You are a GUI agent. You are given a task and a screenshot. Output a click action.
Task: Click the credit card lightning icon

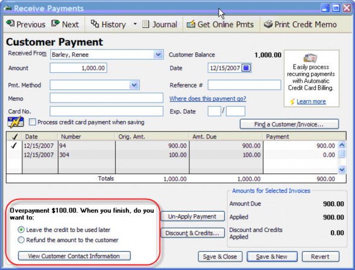16,122
